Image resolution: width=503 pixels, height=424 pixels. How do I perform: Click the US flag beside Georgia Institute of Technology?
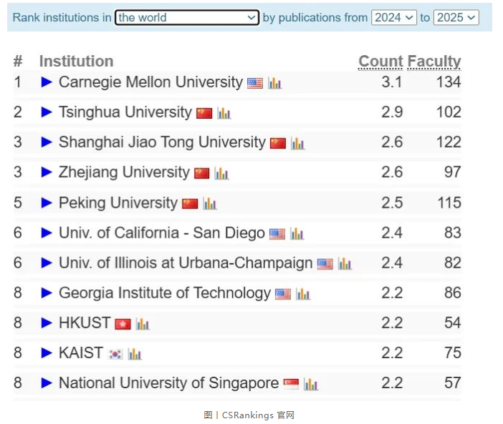coord(283,294)
